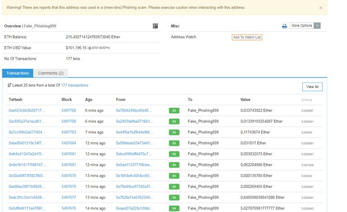Click age 14 mins ago

click(95, 208)
